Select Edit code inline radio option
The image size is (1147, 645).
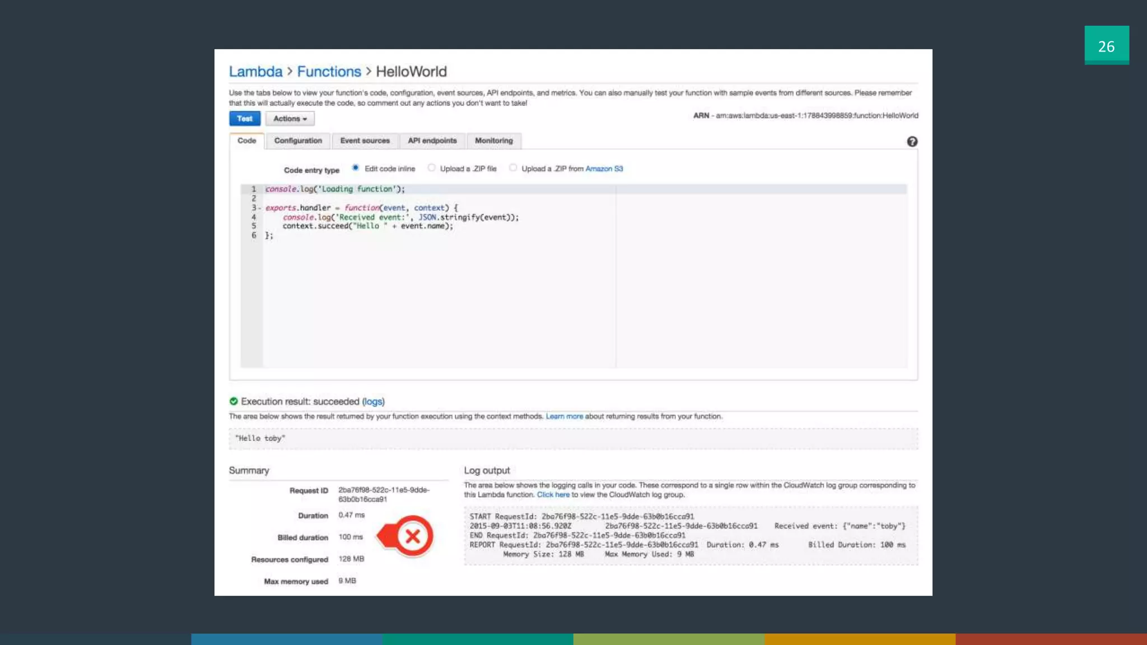(355, 168)
